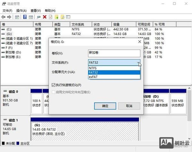Open the 帮助(H) menu
192x152 pixels.
point(50,11)
